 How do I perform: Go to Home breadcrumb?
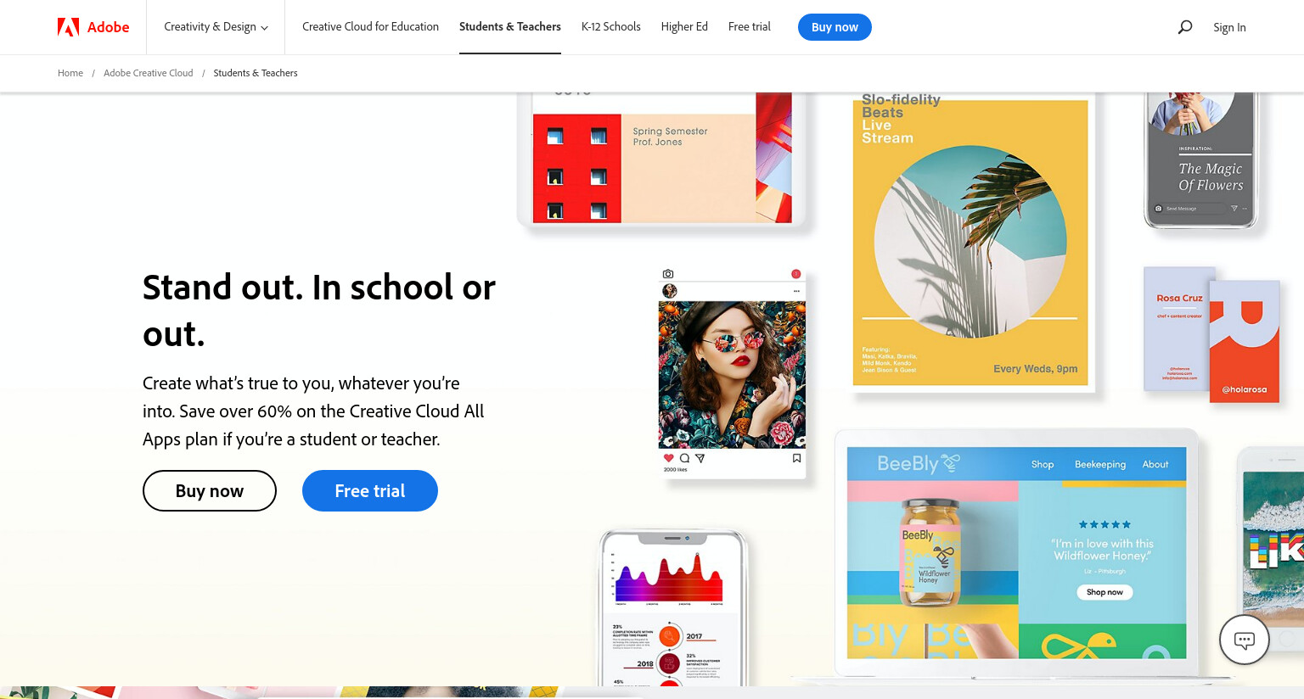70,73
